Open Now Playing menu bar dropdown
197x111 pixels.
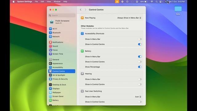(129, 18)
